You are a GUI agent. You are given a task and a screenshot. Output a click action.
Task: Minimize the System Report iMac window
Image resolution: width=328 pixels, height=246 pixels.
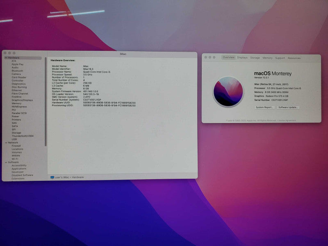[x=9, y=53]
